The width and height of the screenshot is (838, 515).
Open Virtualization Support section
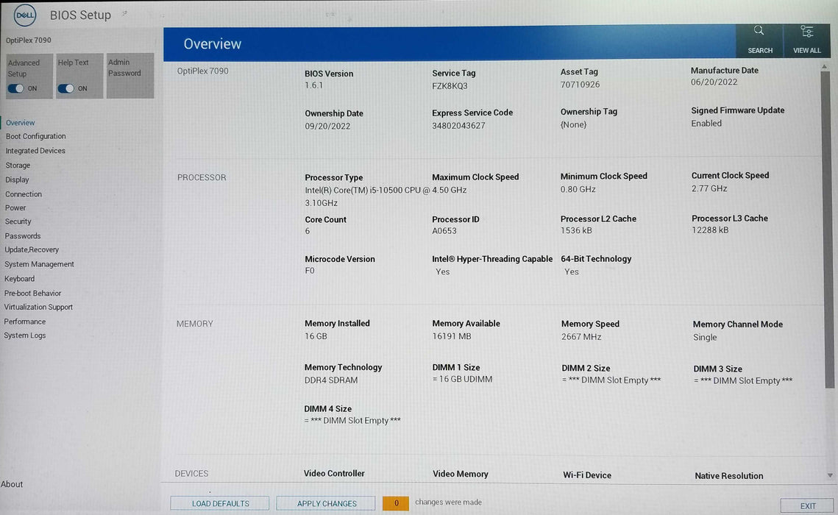coord(38,307)
